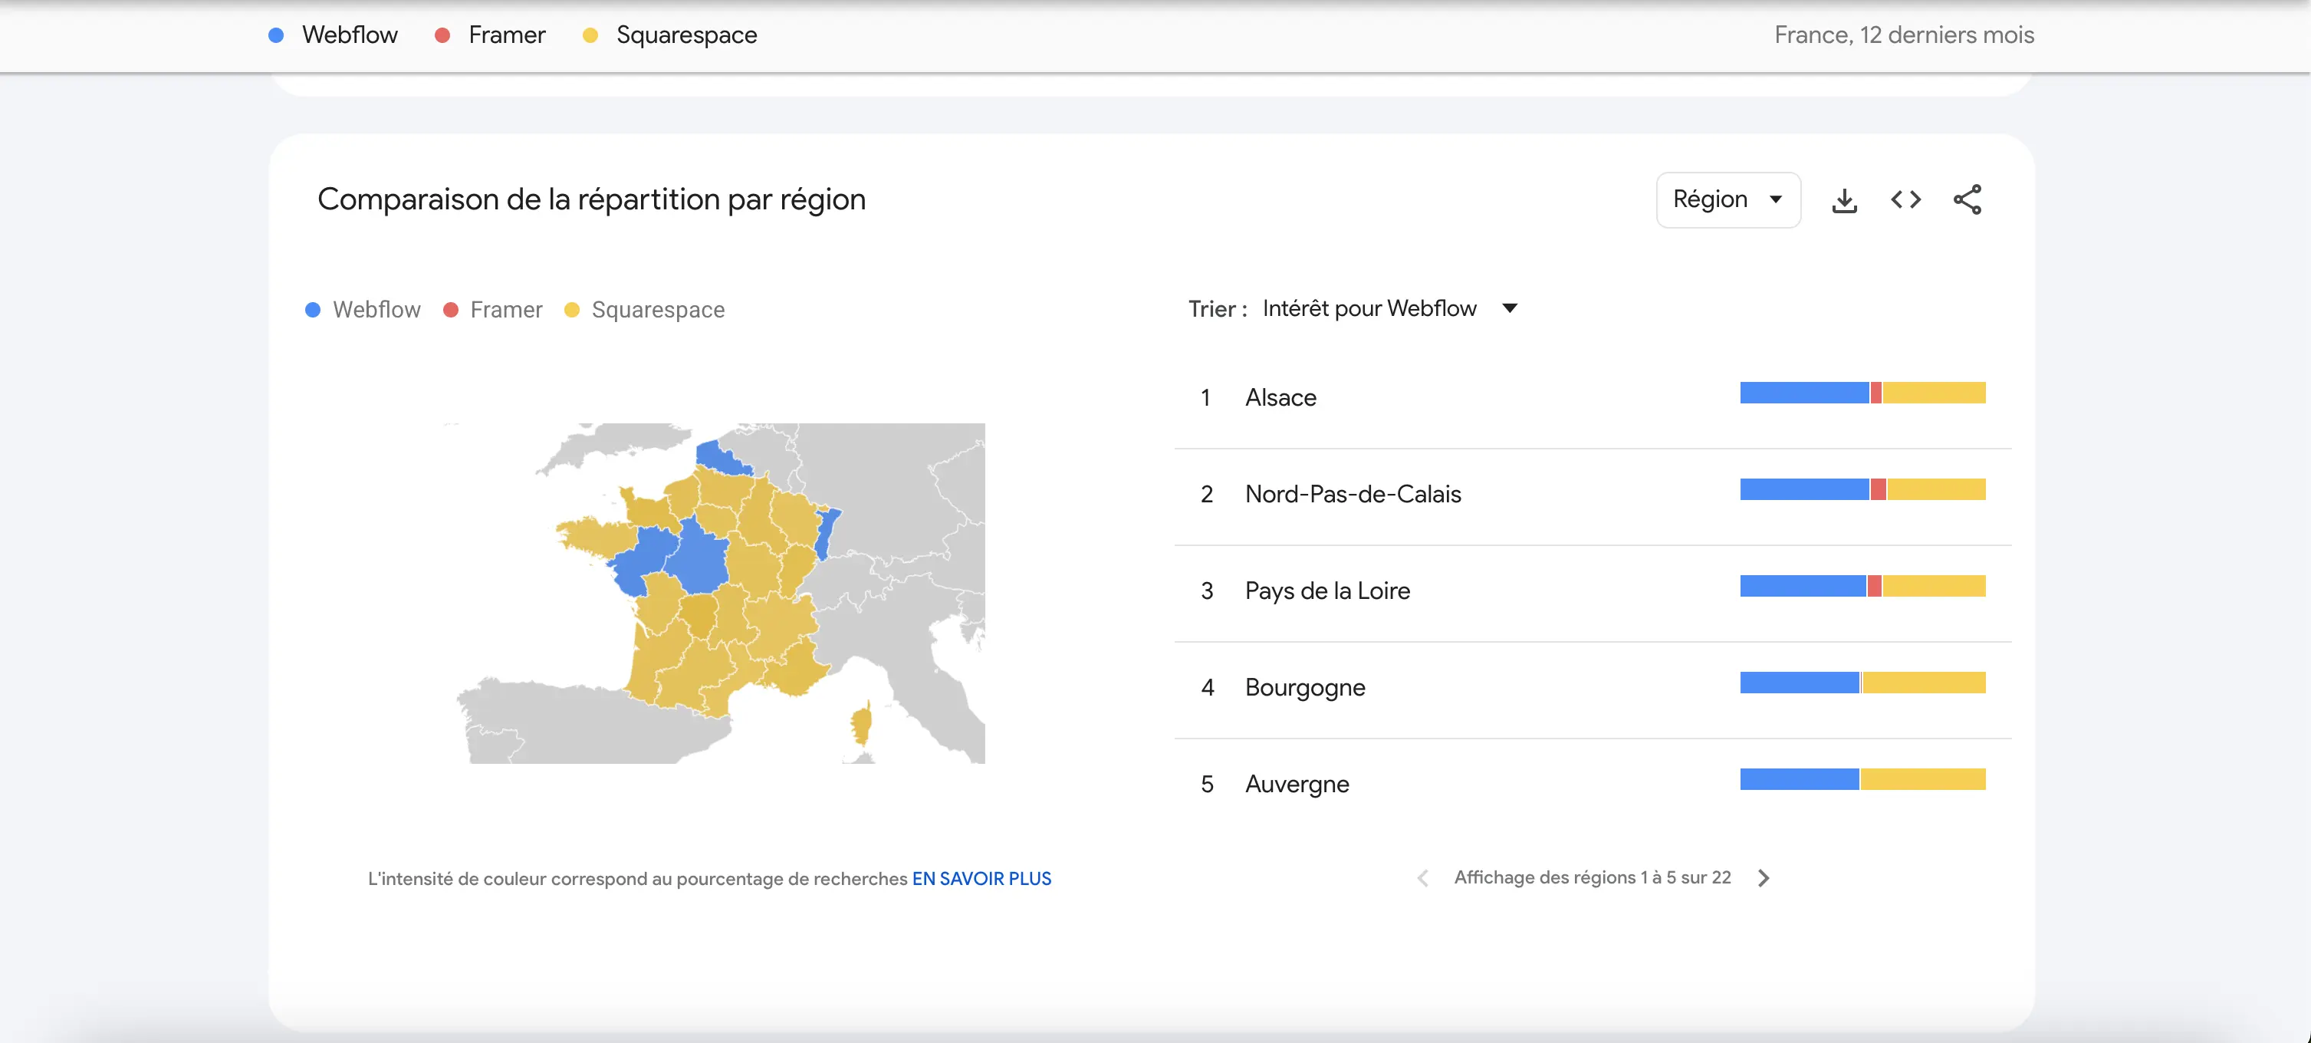Click Webflow in the top header legend

pyautogui.click(x=333, y=35)
